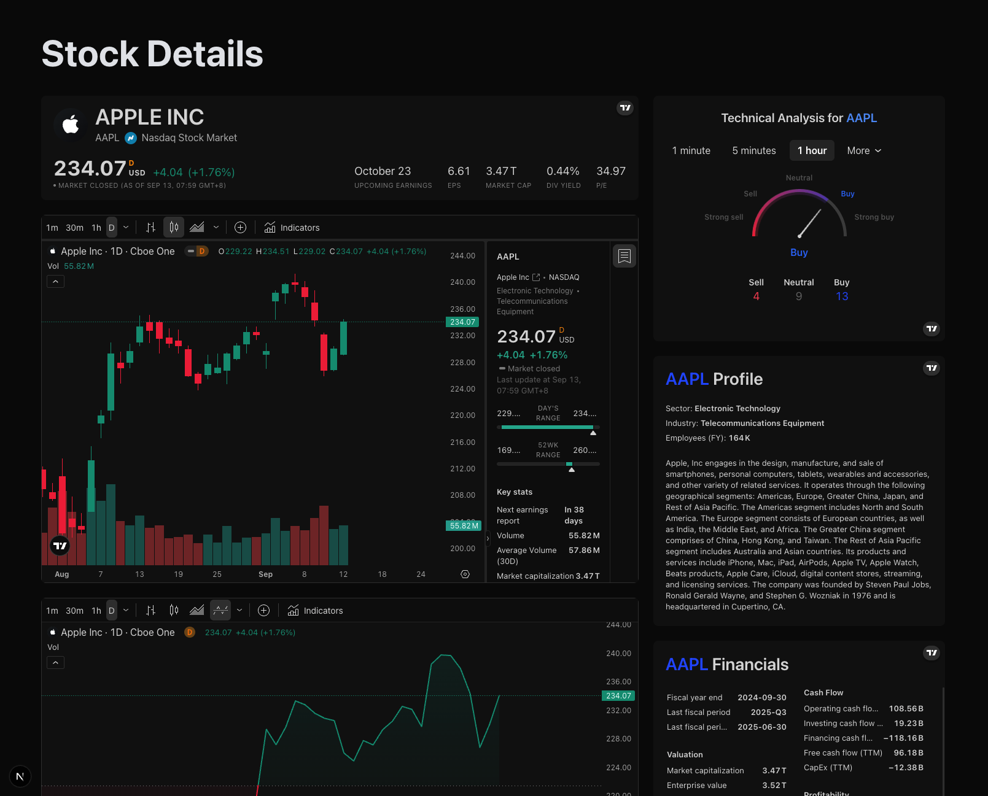988x796 pixels.
Task: Expand interval dropdown in candlestick chart toolbar
Action: (x=126, y=228)
